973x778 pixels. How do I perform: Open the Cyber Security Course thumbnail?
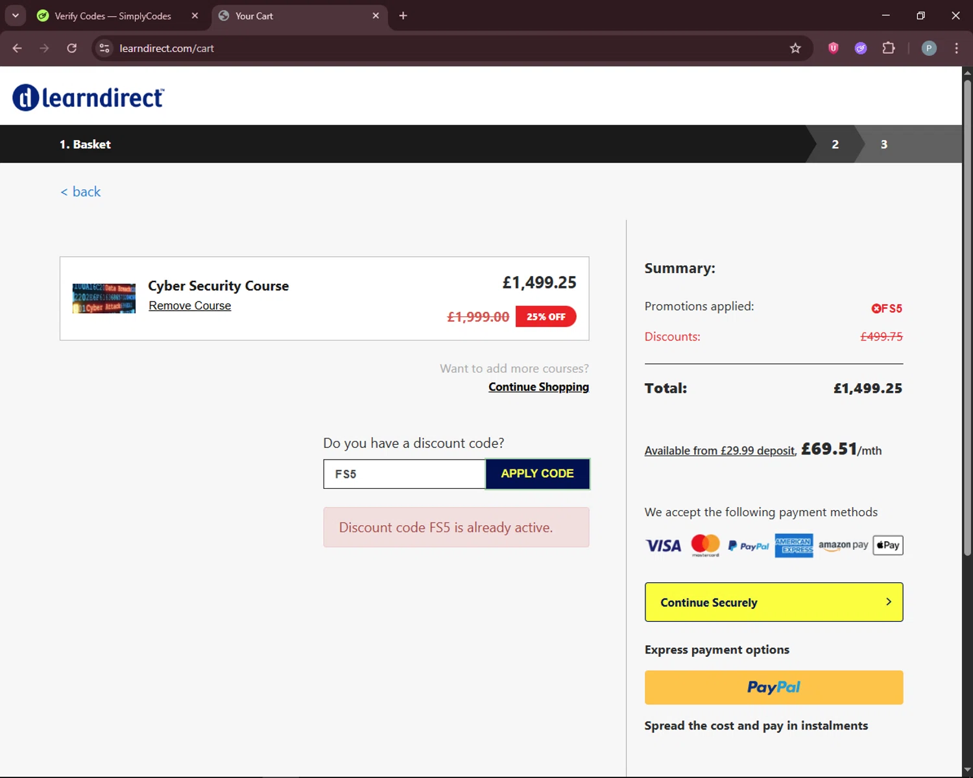click(x=104, y=298)
